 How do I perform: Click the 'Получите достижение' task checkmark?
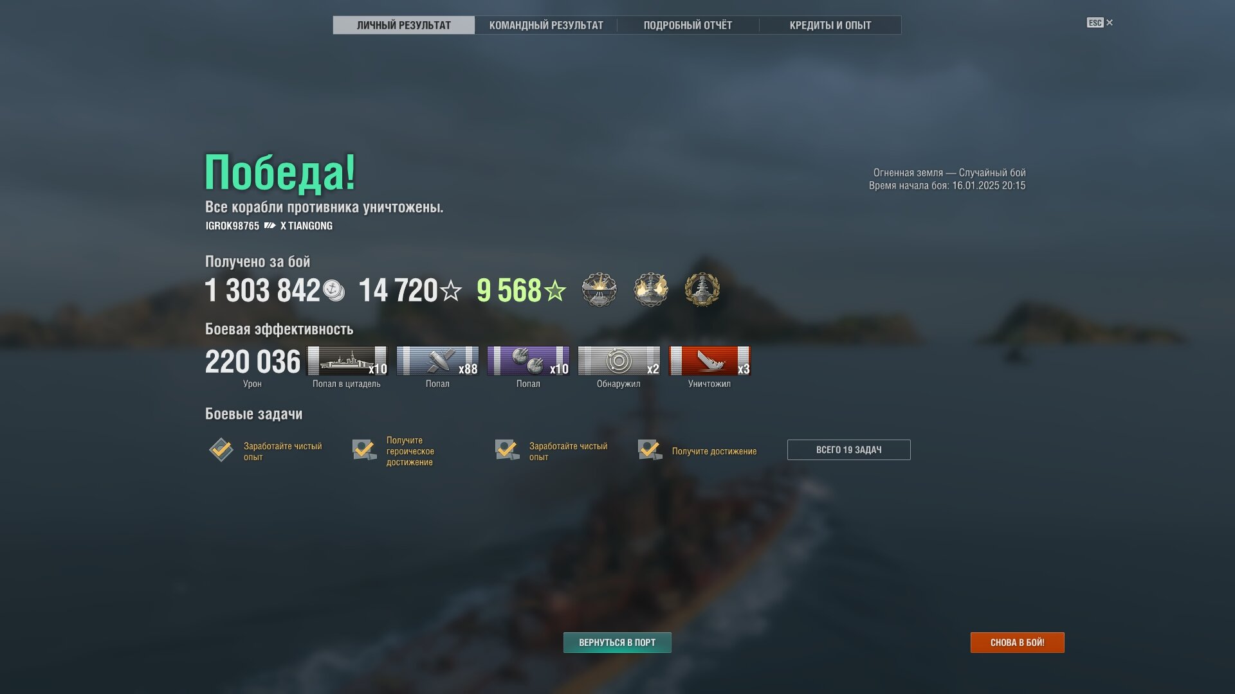coord(650,450)
